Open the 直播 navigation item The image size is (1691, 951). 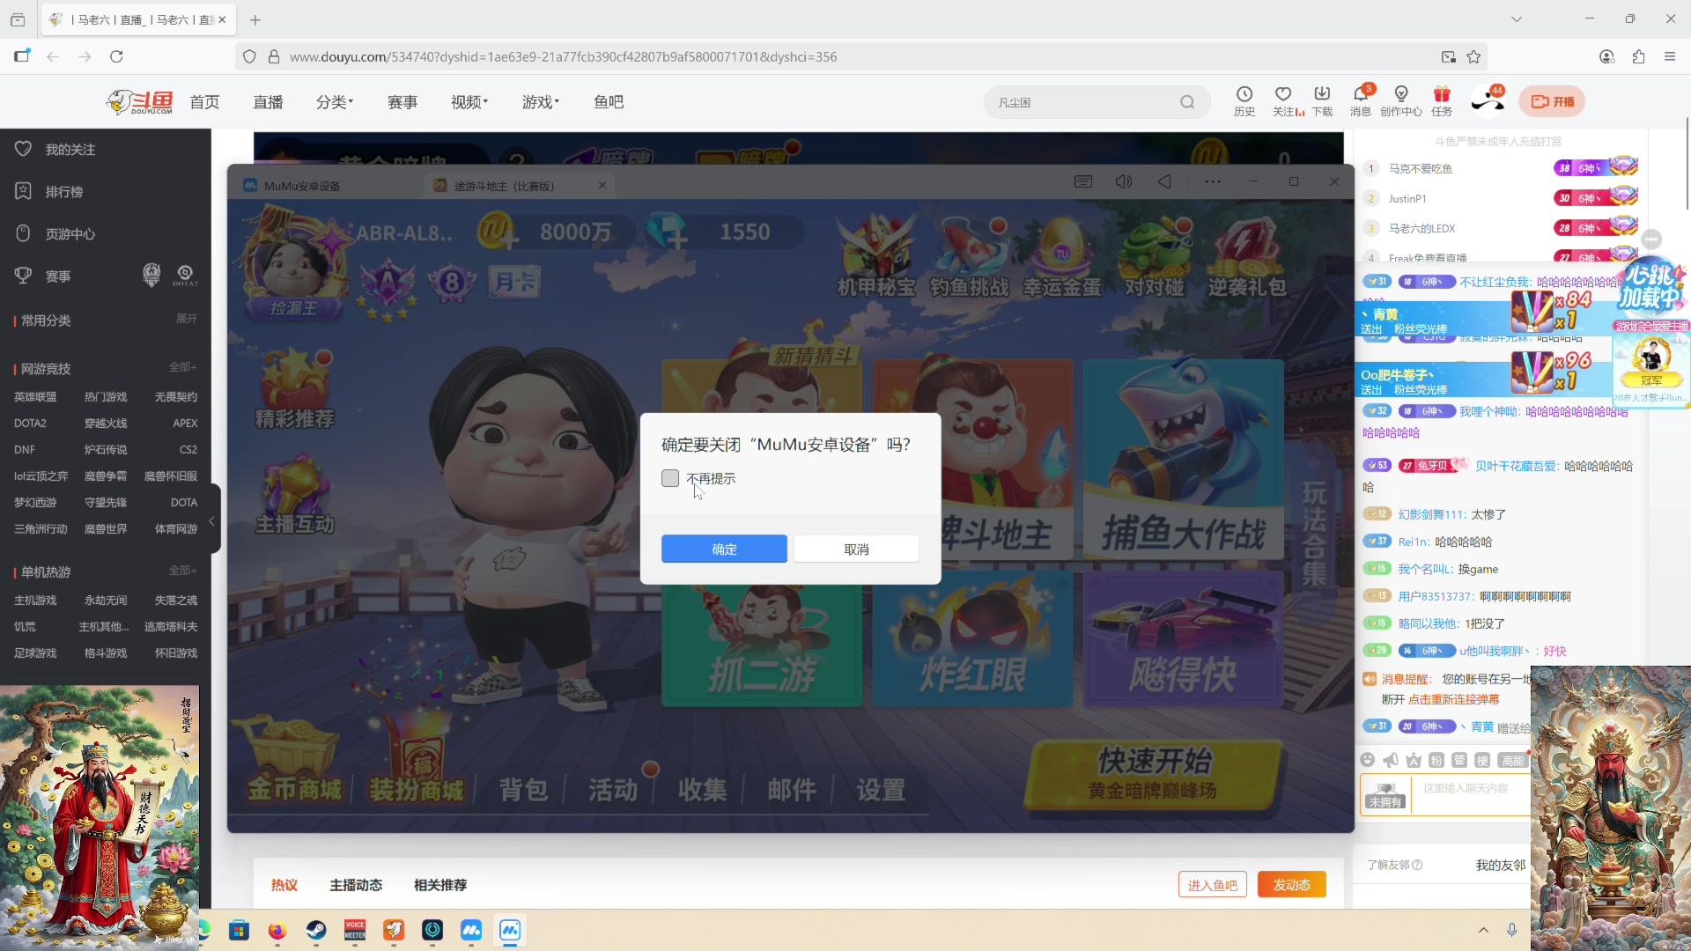coord(268,102)
